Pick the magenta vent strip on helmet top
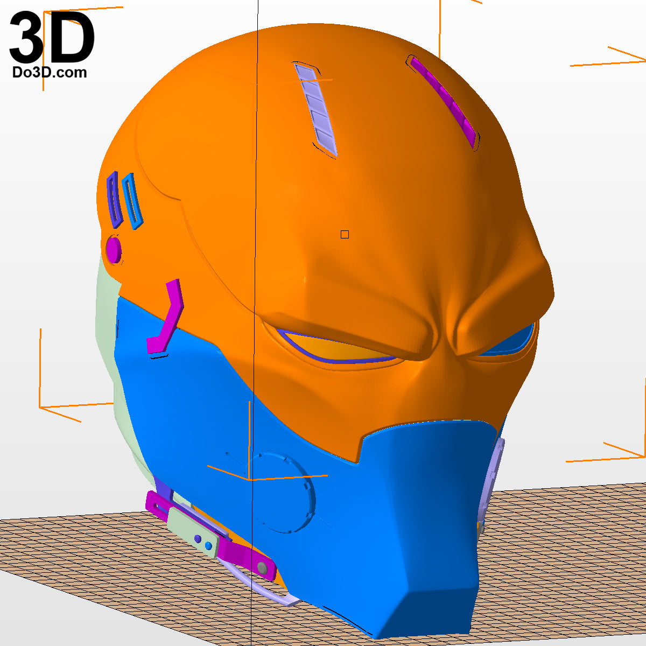The image size is (646, 646). click(444, 101)
